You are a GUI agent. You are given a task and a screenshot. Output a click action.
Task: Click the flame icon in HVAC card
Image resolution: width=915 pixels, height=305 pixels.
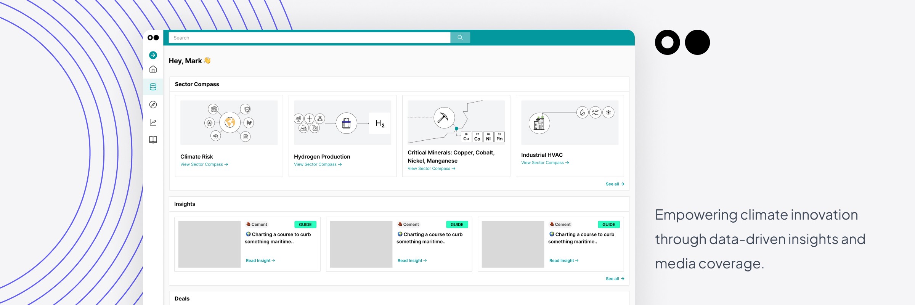pyautogui.click(x=582, y=112)
